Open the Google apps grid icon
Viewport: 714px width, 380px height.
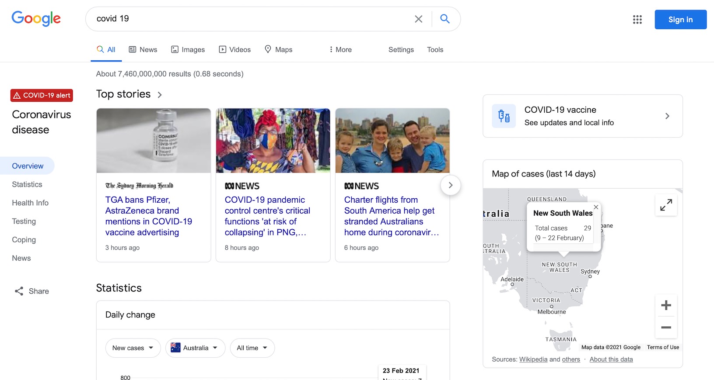pos(637,20)
